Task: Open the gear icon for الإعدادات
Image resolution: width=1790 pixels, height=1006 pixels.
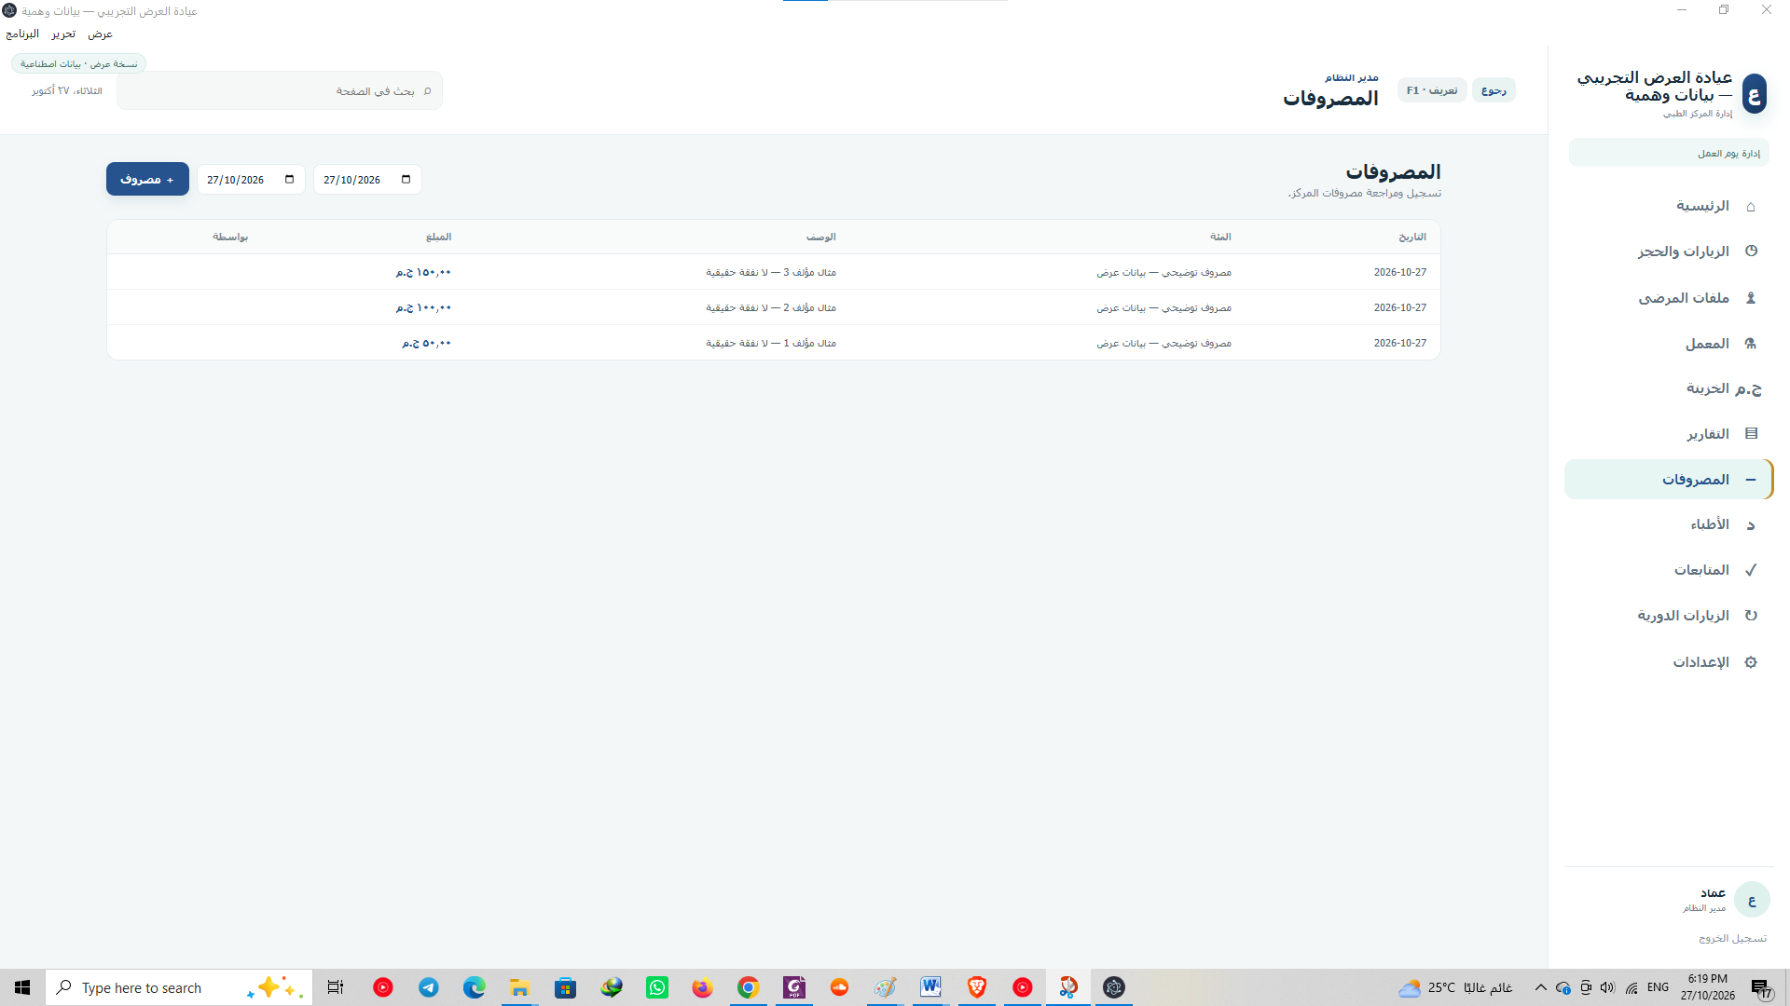Action: [x=1751, y=662]
